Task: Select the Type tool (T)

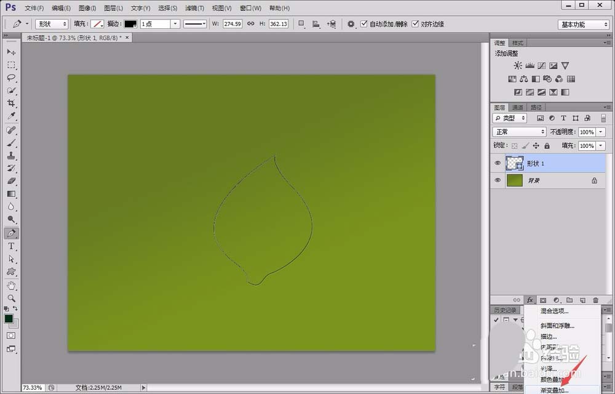Action: point(11,246)
